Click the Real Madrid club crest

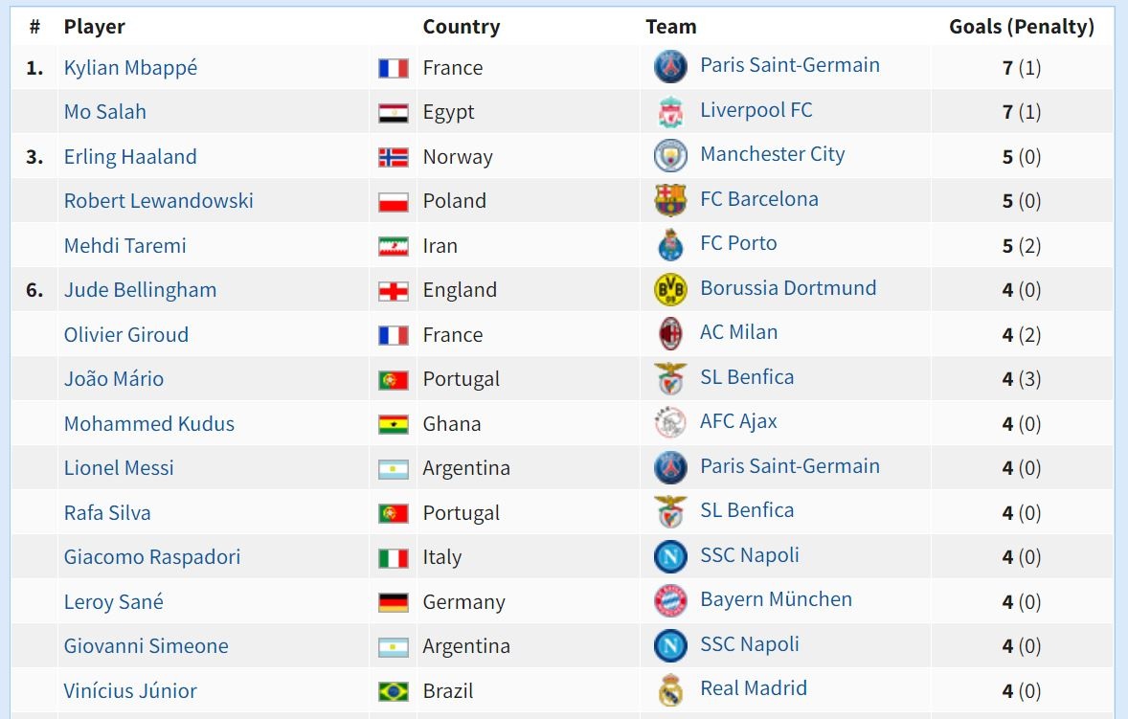(x=670, y=690)
